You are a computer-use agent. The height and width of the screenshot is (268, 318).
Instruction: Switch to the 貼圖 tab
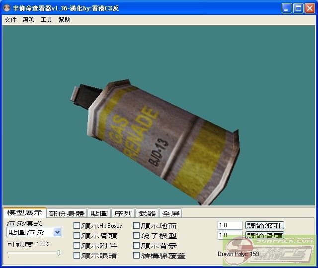pos(99,213)
